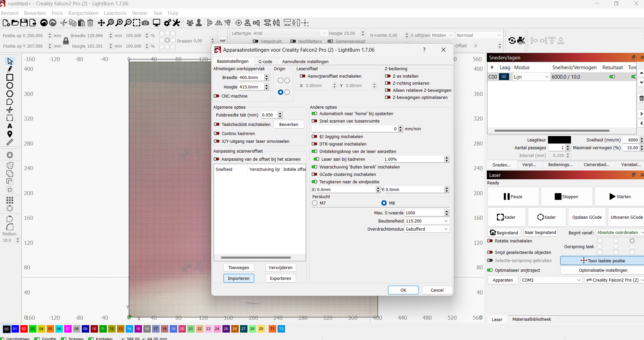The height and width of the screenshot is (340, 644).
Task: Switch to Aanvullende instellingen tab
Action: tap(305, 61)
